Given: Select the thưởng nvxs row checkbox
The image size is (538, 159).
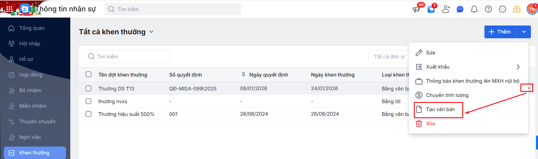Looking at the screenshot, I should 88,101.
